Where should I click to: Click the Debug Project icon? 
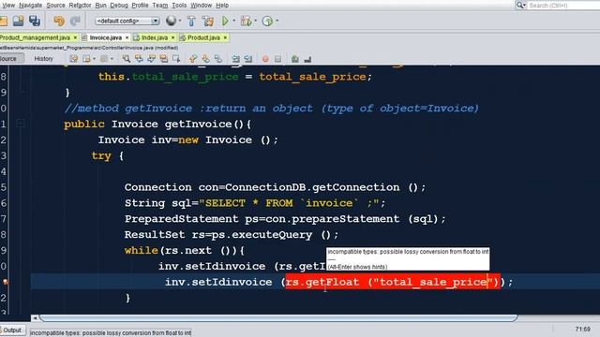pyautogui.click(x=246, y=21)
